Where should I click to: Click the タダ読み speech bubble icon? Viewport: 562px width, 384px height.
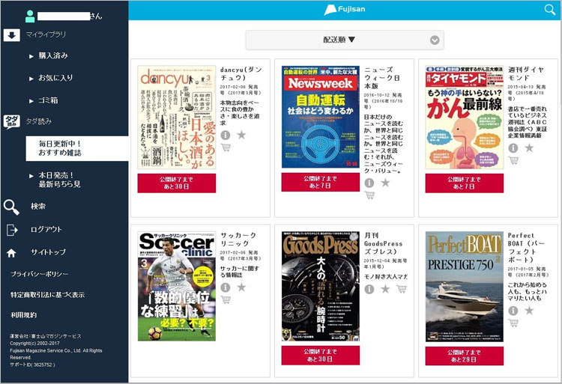click(11, 122)
